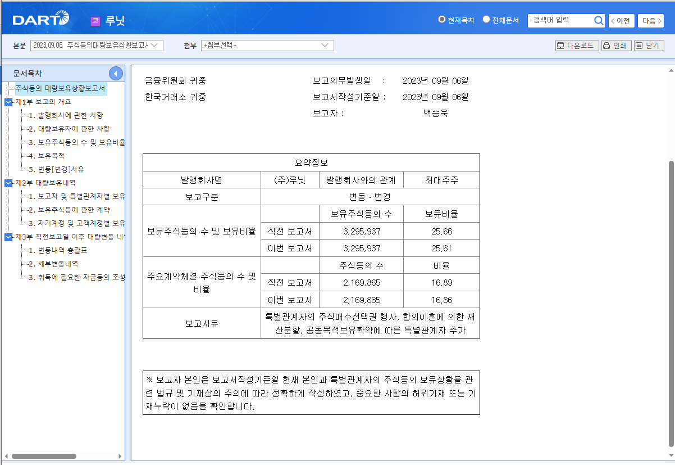Viewport: 675px width, 465px height.
Task: Click the 변동ㆍ변경 table cell
Action: (370, 197)
